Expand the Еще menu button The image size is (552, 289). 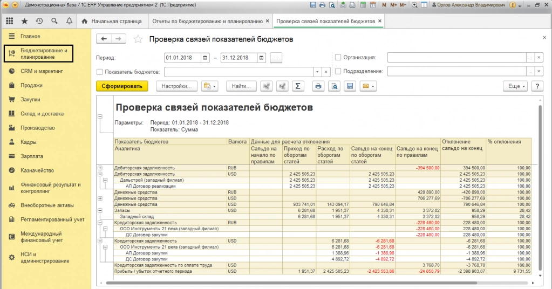coord(514,86)
